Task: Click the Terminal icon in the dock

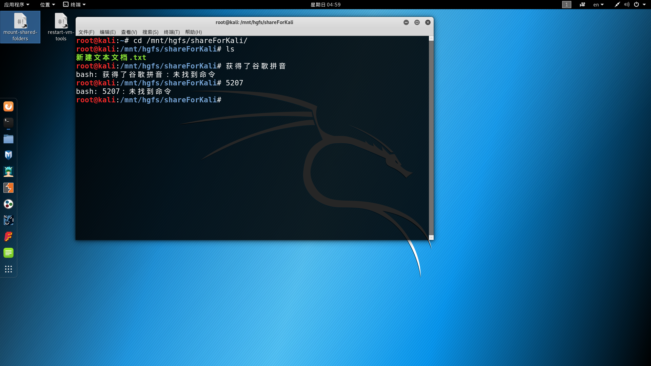Action: click(8, 122)
